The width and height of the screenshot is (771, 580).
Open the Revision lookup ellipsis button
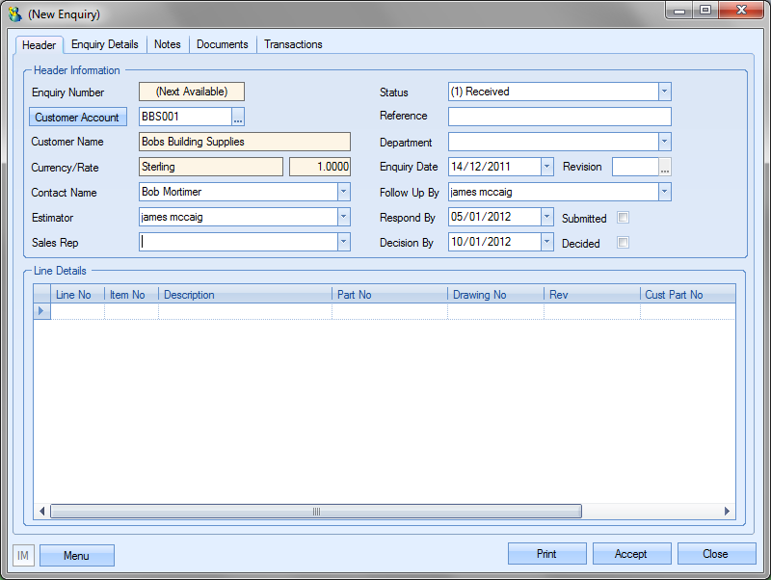coord(664,167)
